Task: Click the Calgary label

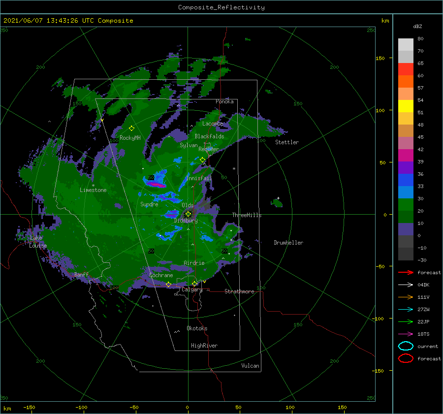Action: coord(192,289)
